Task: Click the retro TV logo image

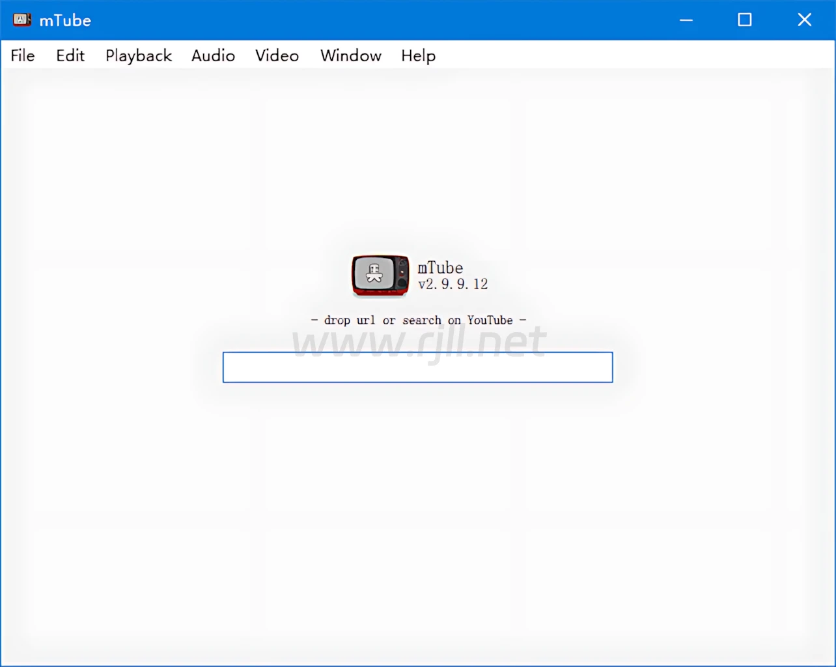Action: point(380,276)
